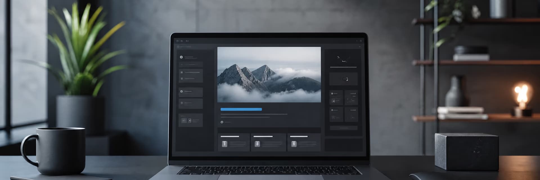Screen dimensions: 540x180
Task: Click the wide button below the right panel grid
Action: click(344, 128)
